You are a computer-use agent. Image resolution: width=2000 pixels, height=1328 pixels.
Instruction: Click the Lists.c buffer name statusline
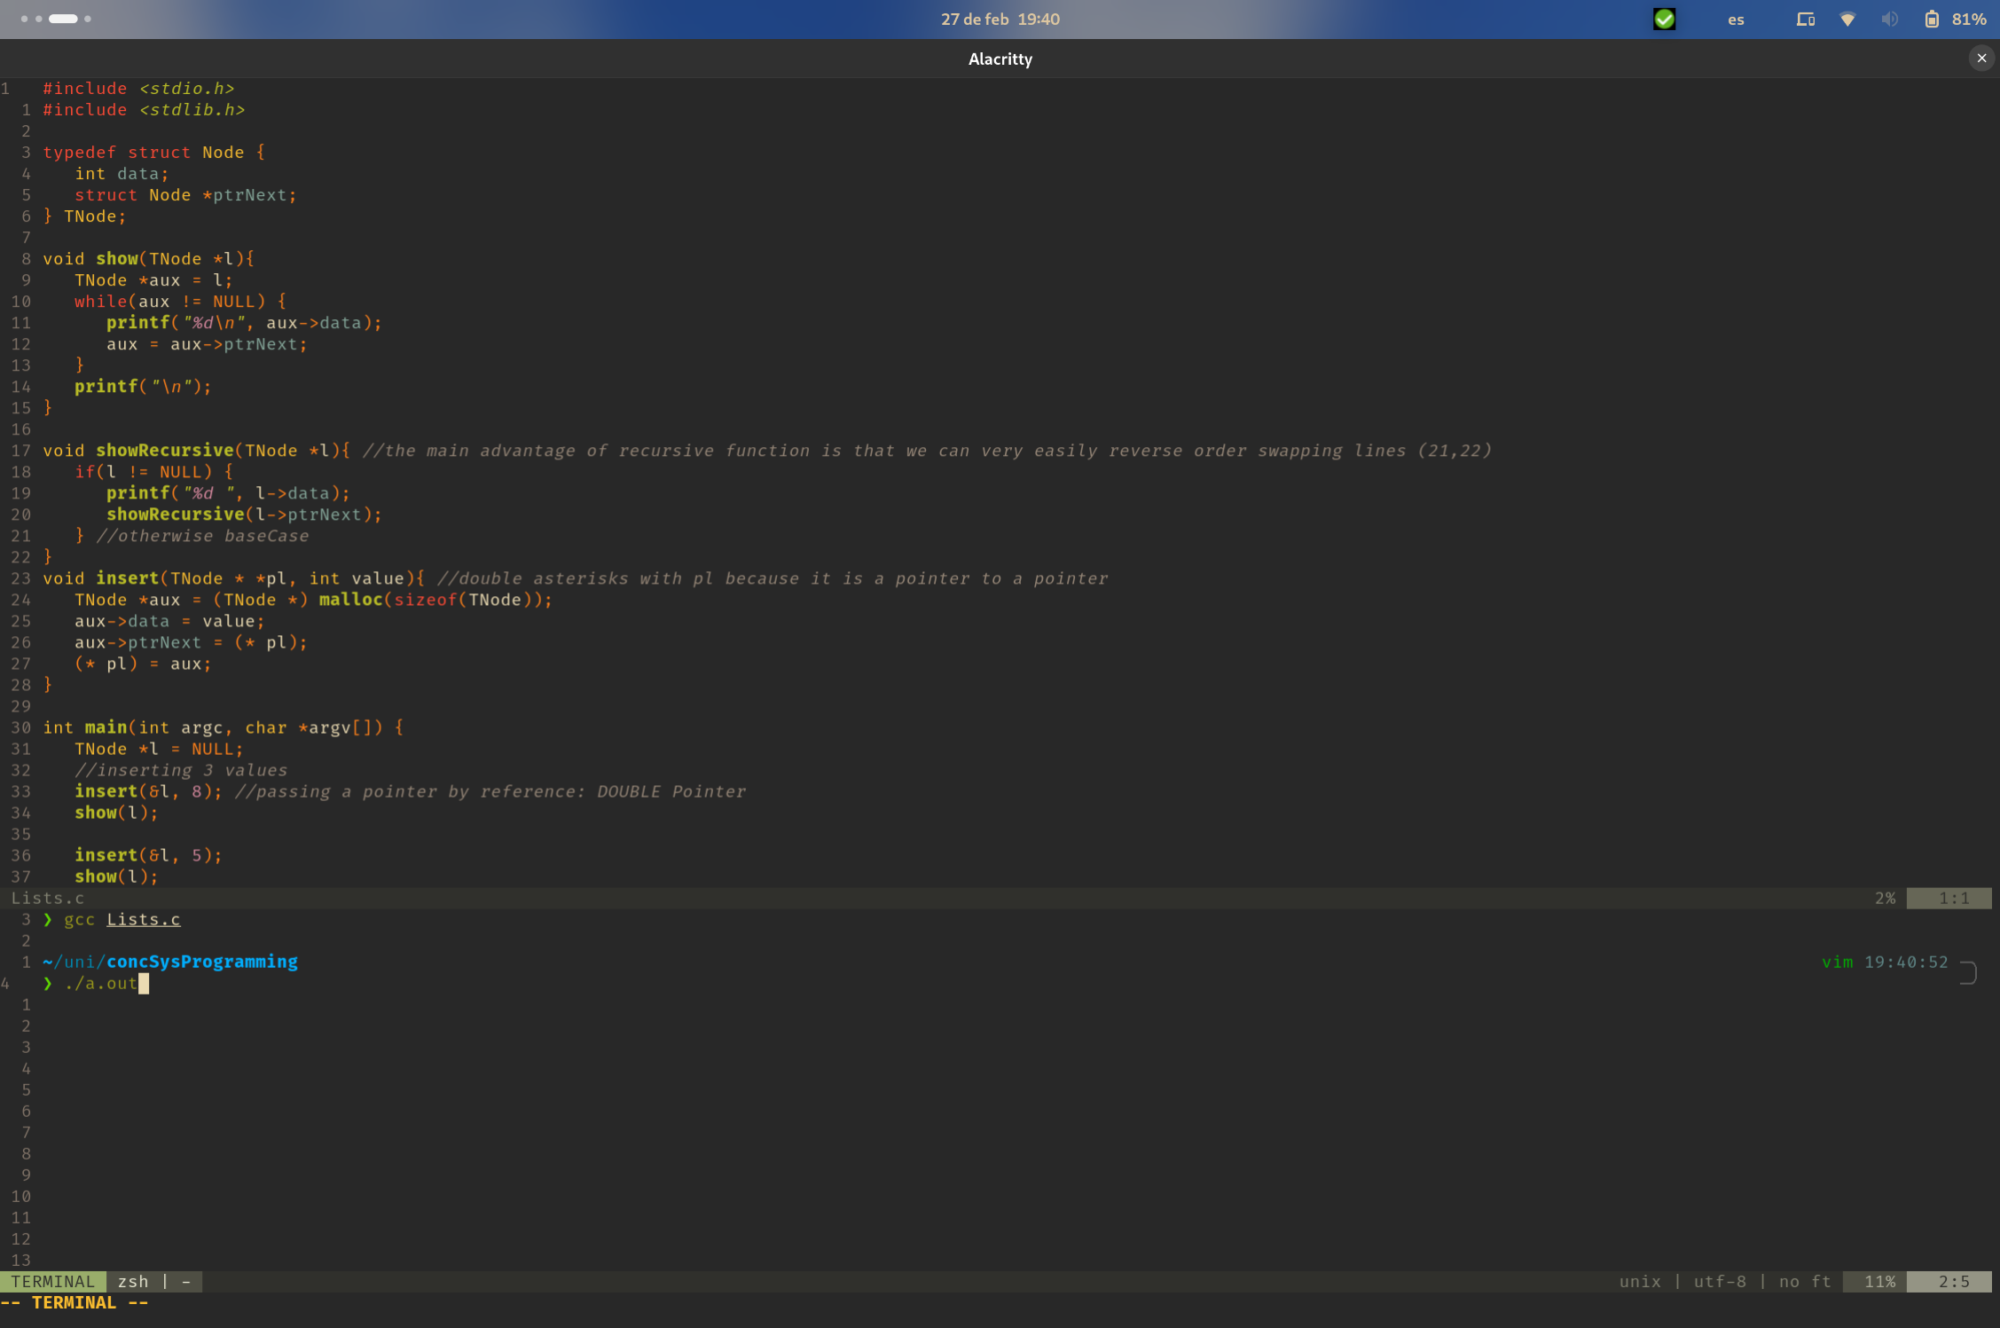pyautogui.click(x=48, y=898)
